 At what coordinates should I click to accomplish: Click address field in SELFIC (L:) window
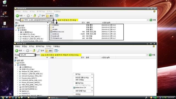click(x=83, y=55)
